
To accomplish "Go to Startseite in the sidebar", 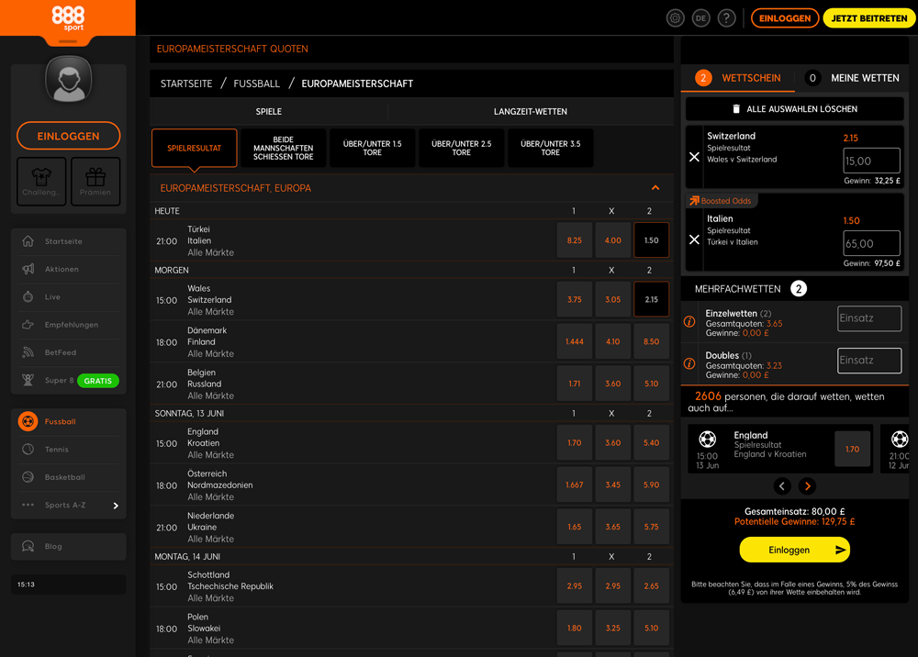I will coord(69,241).
